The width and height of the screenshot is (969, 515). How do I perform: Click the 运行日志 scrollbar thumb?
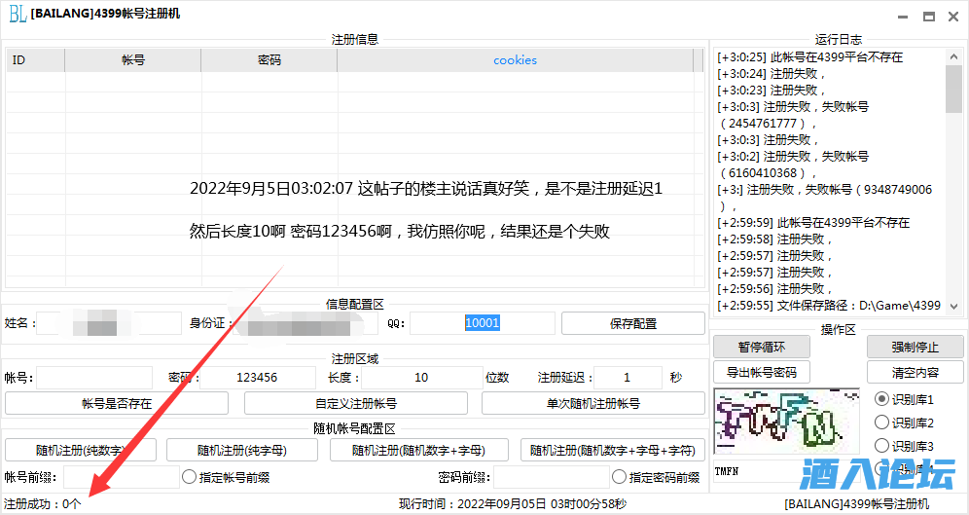coord(953,89)
